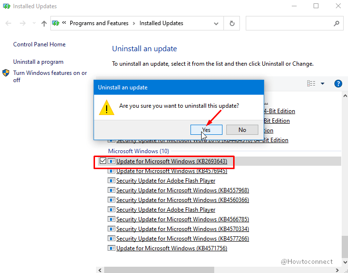Collapse the Microsoft Windows (10) group
Viewport: 348px width, 273px height.
[x=139, y=151]
